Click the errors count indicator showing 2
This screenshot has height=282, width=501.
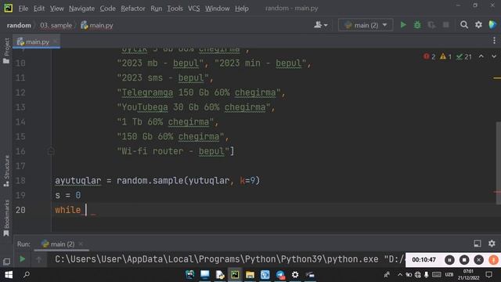430,57
